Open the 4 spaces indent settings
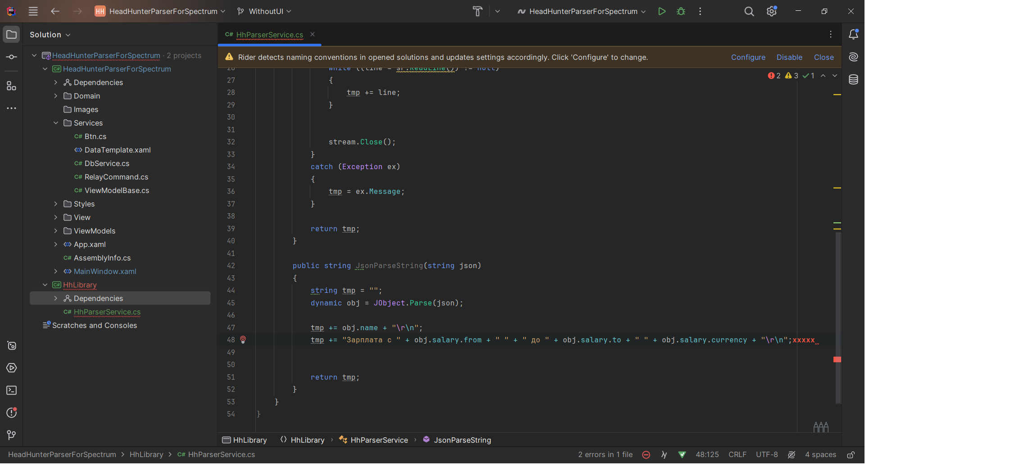The height and width of the screenshot is (471, 1023). coord(820,455)
